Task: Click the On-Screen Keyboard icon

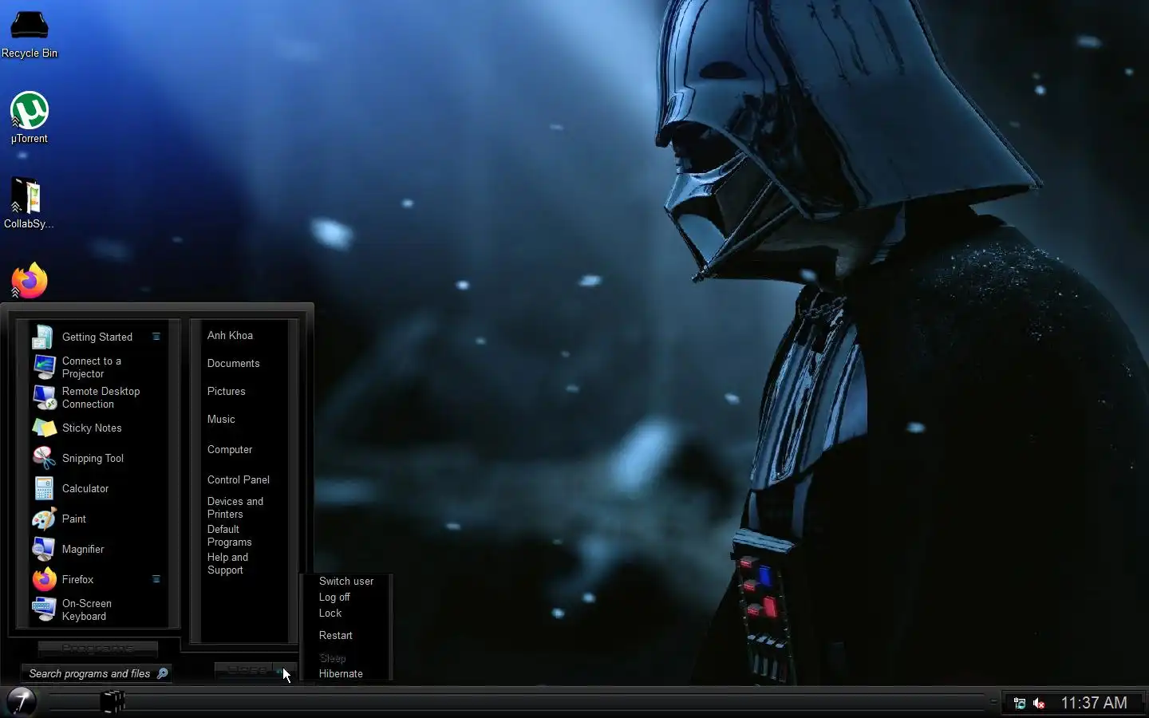Action: tap(43, 610)
